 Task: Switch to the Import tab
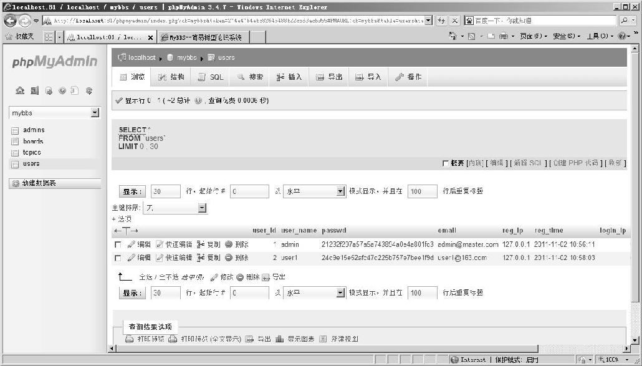368,77
